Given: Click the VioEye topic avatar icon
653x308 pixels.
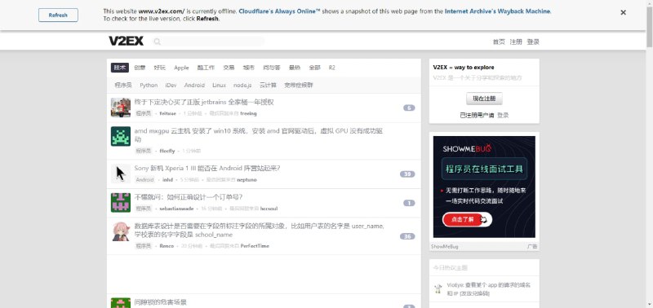Looking at the screenshot, I should 438,289.
